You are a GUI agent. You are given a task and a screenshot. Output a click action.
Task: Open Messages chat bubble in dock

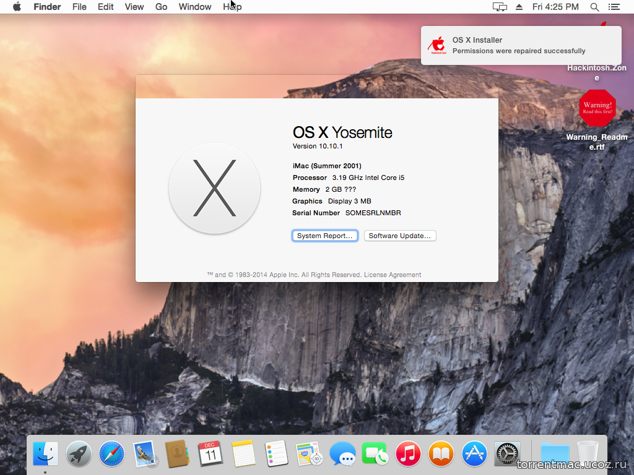[342, 453]
